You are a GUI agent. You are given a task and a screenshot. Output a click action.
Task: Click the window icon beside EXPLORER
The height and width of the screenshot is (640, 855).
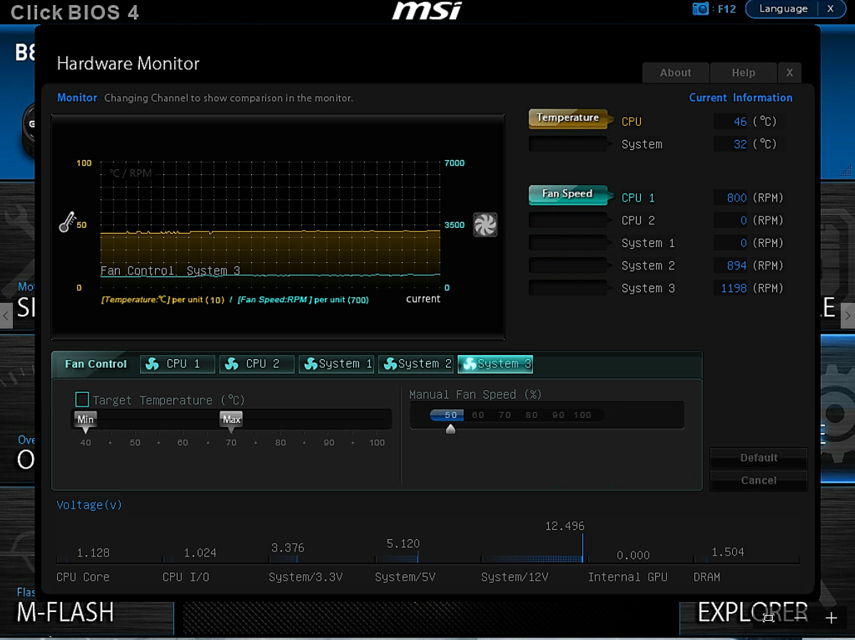[769, 618]
